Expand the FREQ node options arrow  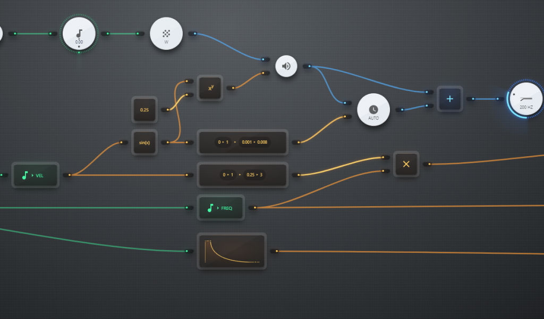[217, 208]
